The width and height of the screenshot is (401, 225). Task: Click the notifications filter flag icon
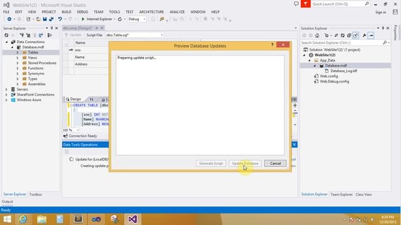(306, 4)
